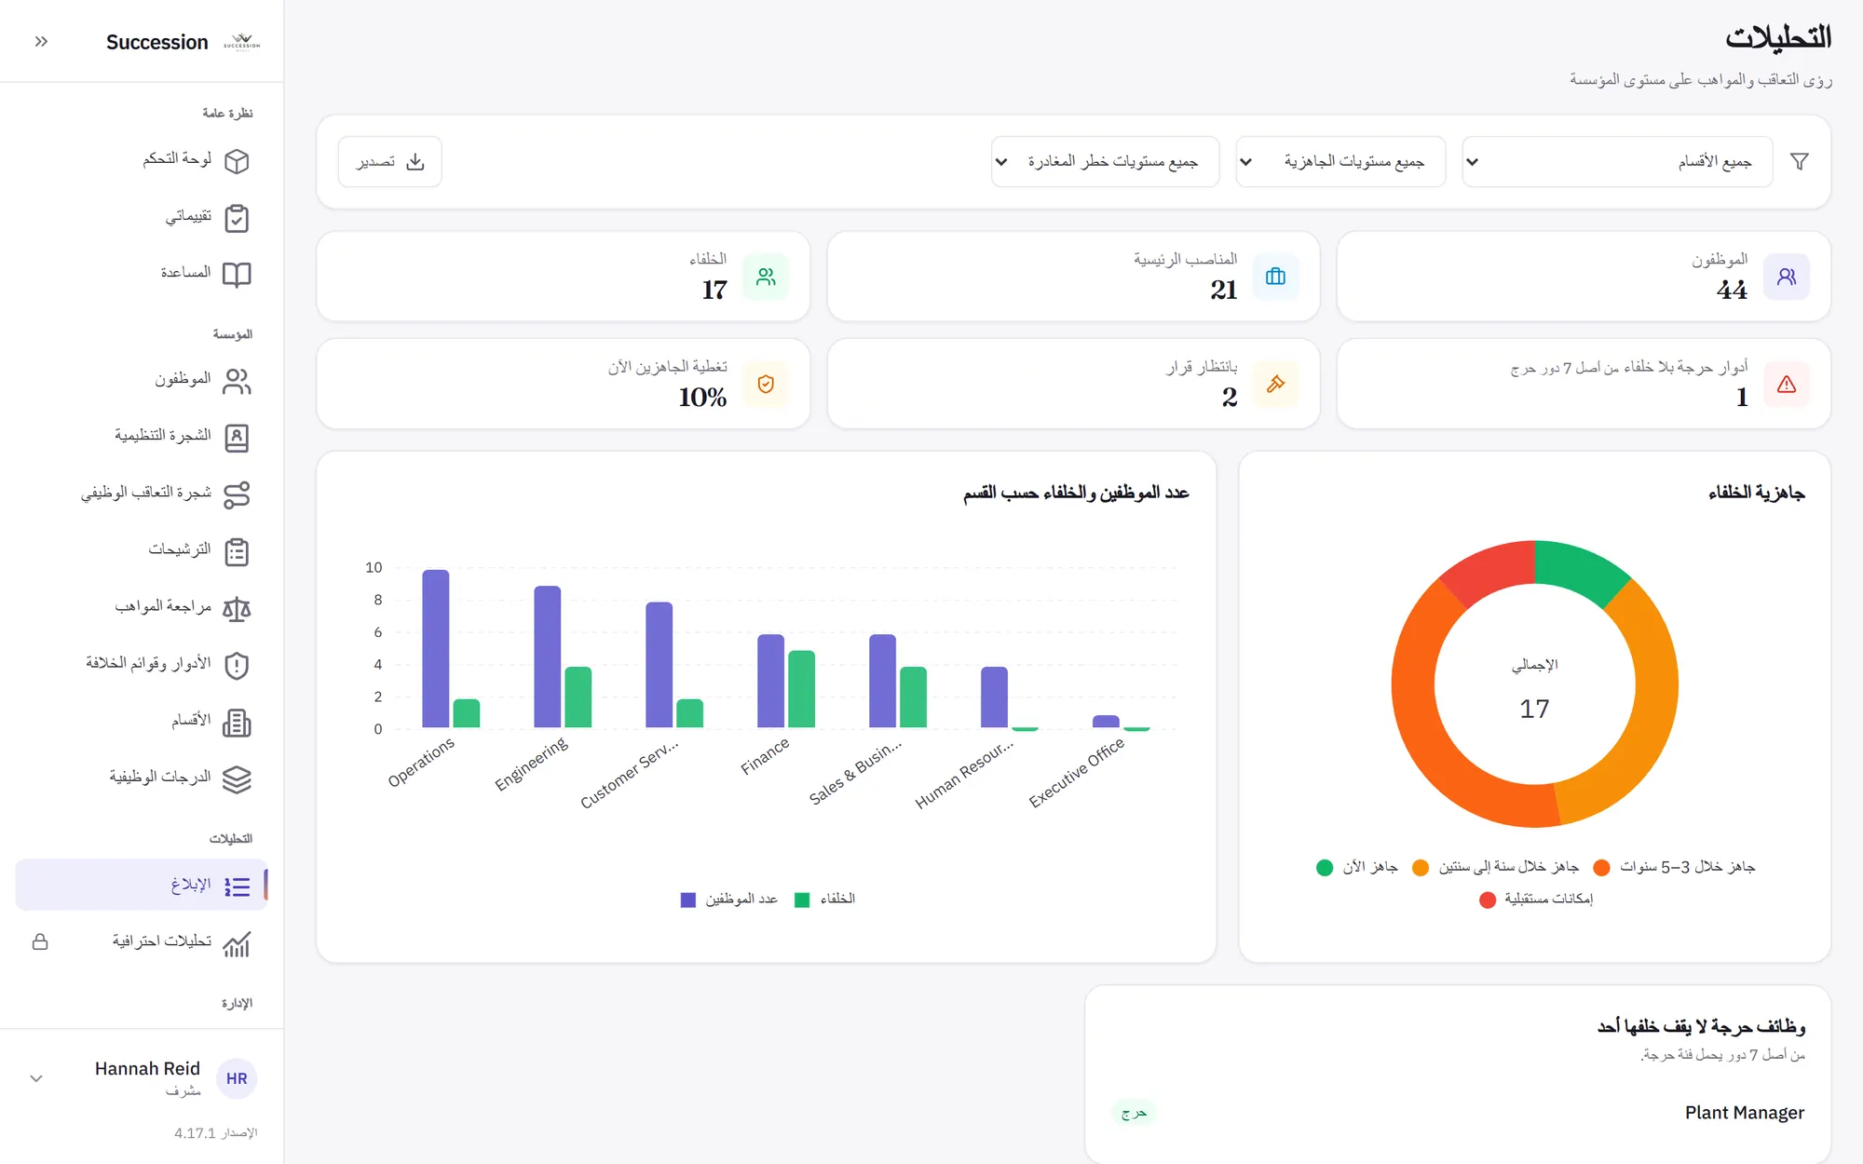Viewport: 1863px width, 1164px height.
Task: Open جميع مستويات الجاهزية dropdown
Action: click(x=1340, y=162)
